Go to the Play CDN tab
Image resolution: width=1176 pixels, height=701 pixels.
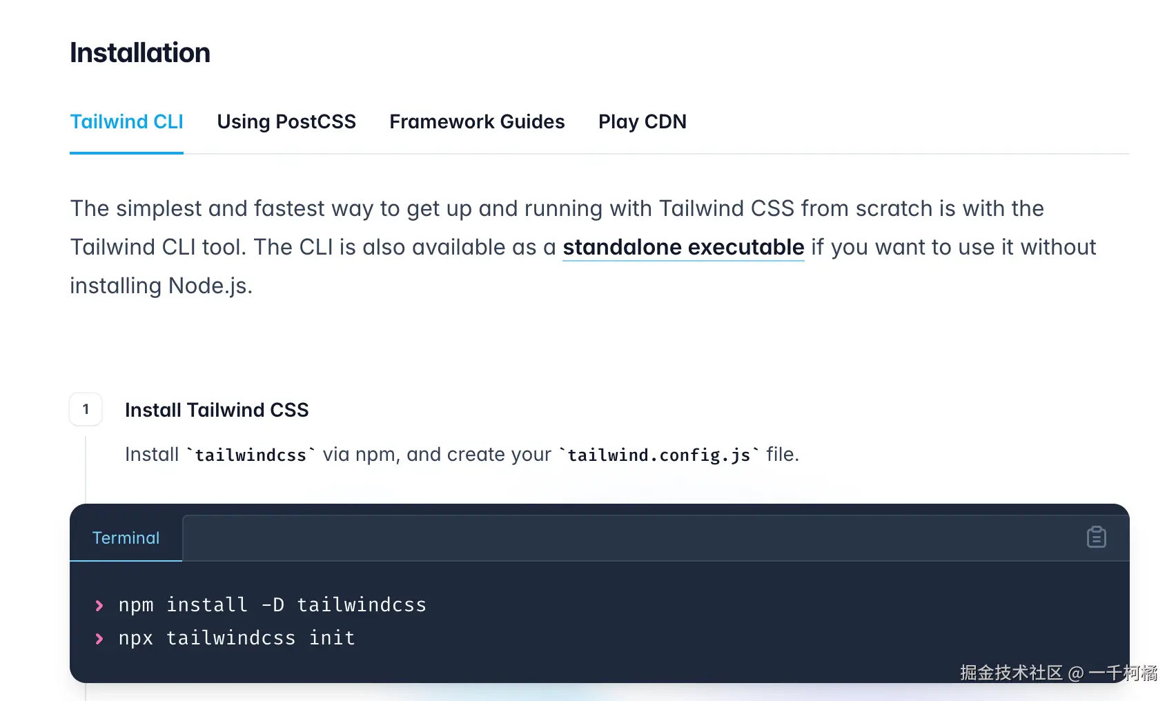642,121
